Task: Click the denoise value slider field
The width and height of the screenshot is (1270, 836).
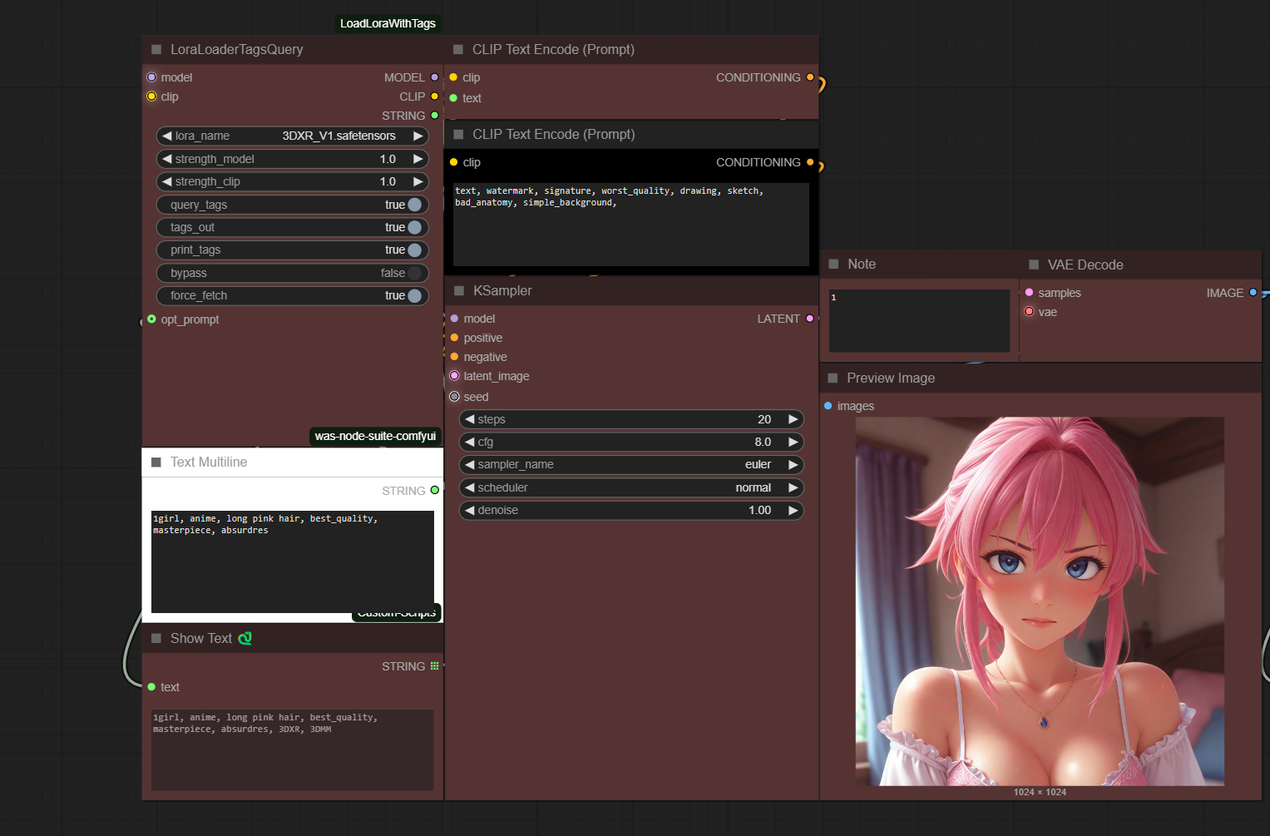Action: [x=630, y=510]
